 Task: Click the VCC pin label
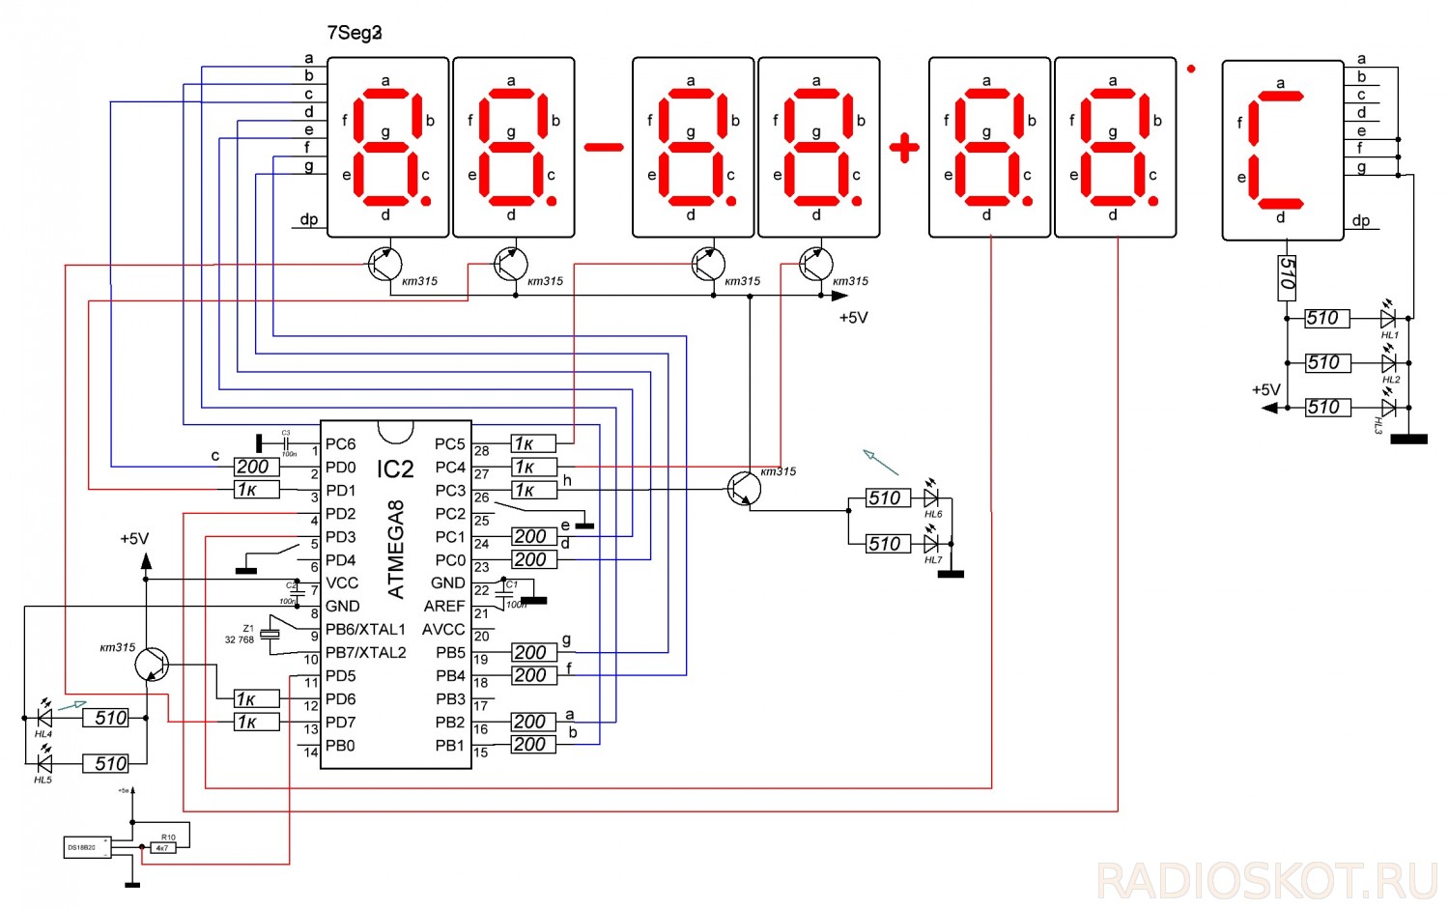pos(342,582)
